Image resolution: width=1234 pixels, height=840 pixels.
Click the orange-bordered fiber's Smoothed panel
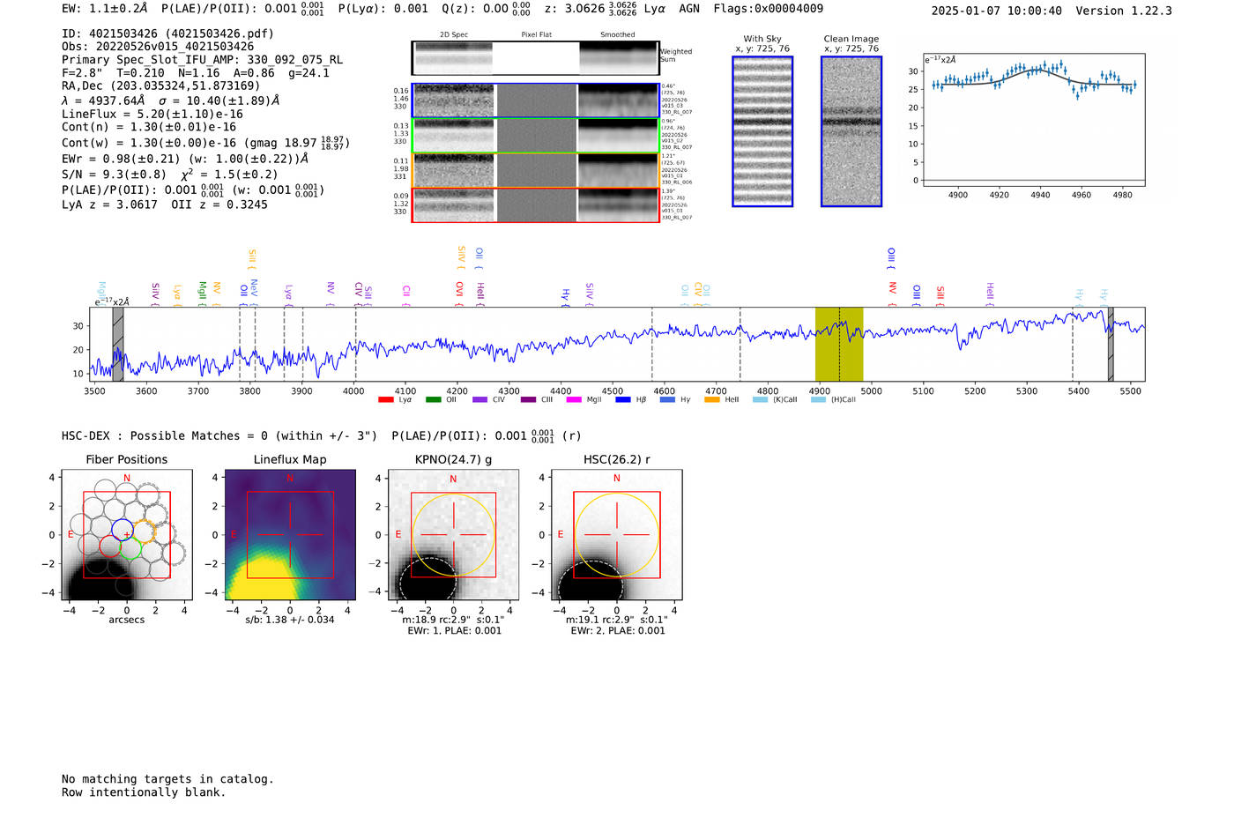coord(618,170)
